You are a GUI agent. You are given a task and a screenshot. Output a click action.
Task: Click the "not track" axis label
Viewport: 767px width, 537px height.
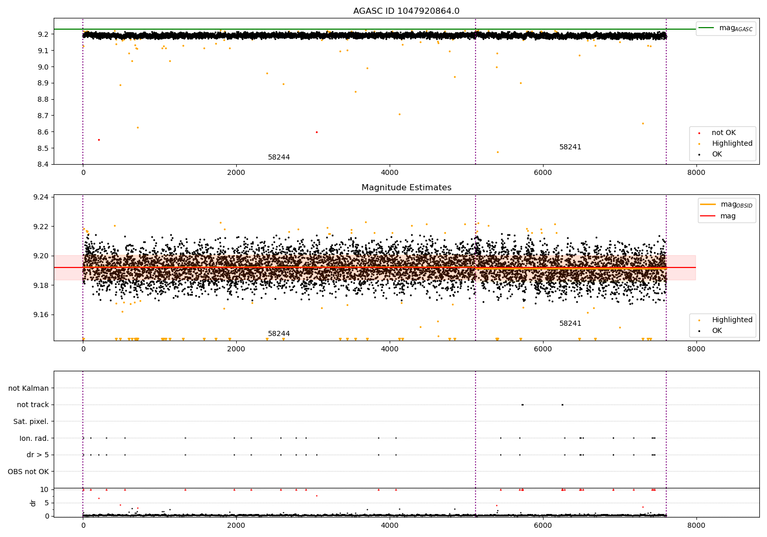pyautogui.click(x=33, y=405)
